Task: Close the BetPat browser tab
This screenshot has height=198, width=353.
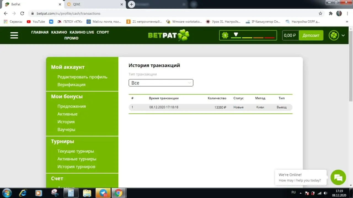Action: pyautogui.click(x=60, y=4)
